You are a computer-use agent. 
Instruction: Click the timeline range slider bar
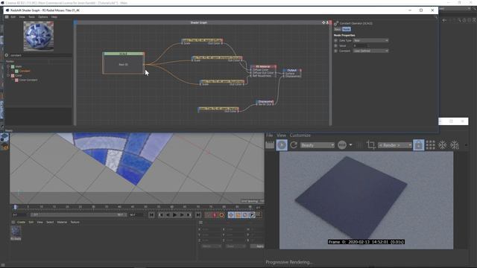tap(78, 215)
